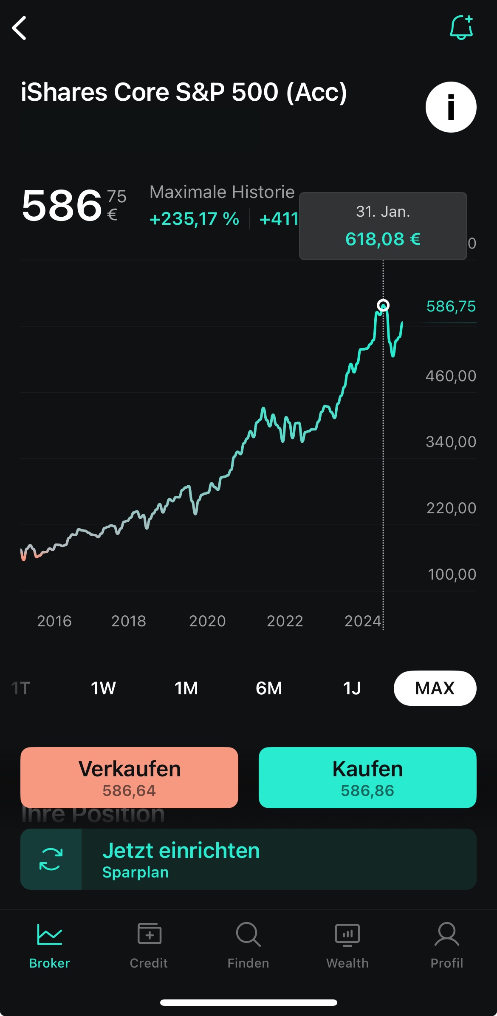The width and height of the screenshot is (497, 1016).
Task: Open the Wealth monitor icon
Action: pos(347,935)
